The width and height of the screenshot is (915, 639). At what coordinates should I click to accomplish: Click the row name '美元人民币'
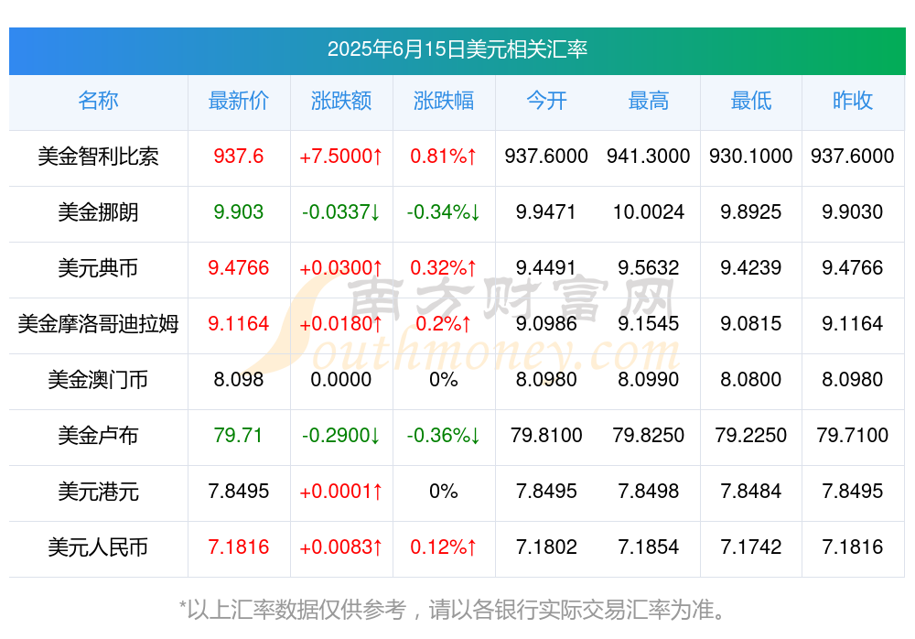[98, 547]
